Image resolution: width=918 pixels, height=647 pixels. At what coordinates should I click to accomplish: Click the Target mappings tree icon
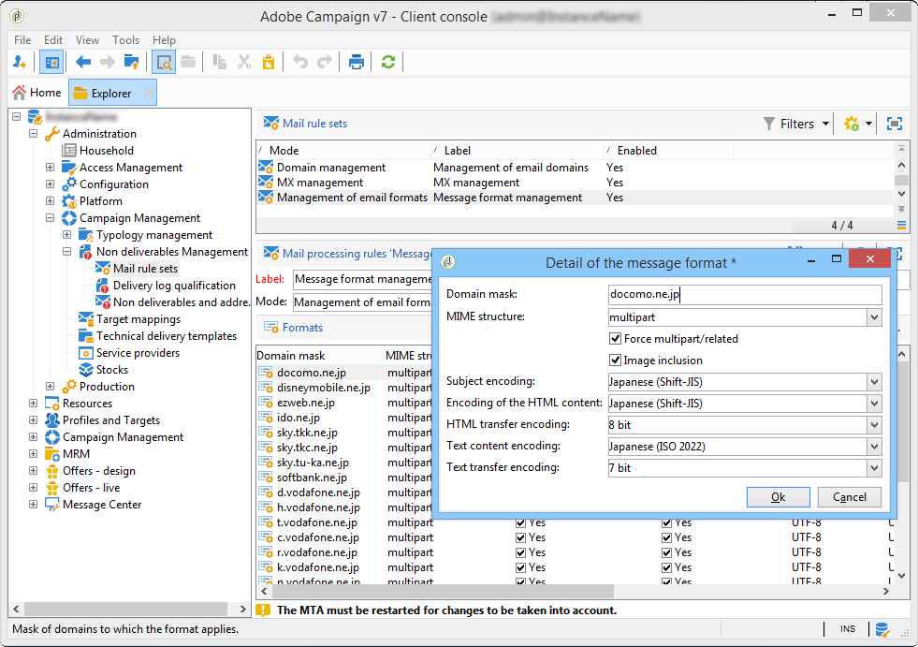[86, 319]
